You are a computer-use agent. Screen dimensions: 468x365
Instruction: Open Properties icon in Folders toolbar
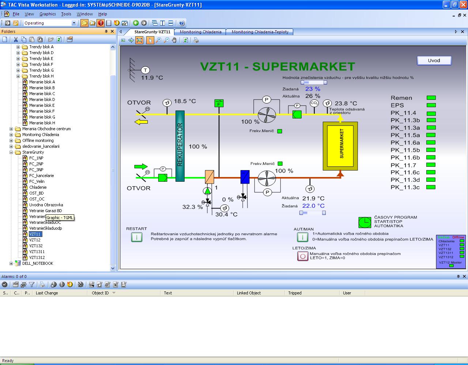pyautogui.click(x=70, y=39)
